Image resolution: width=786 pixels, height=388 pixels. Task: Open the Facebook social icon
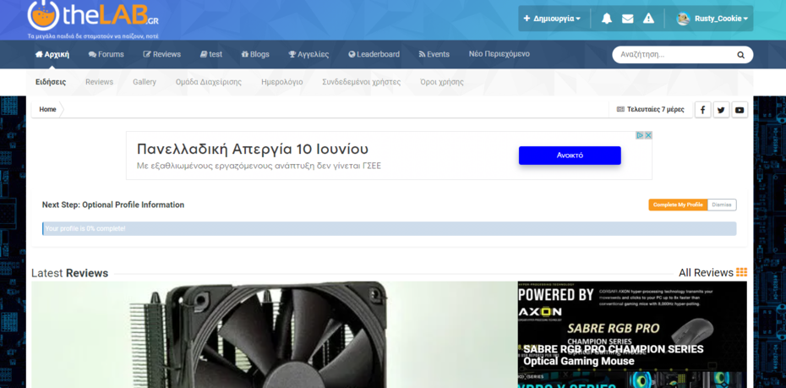pos(703,110)
